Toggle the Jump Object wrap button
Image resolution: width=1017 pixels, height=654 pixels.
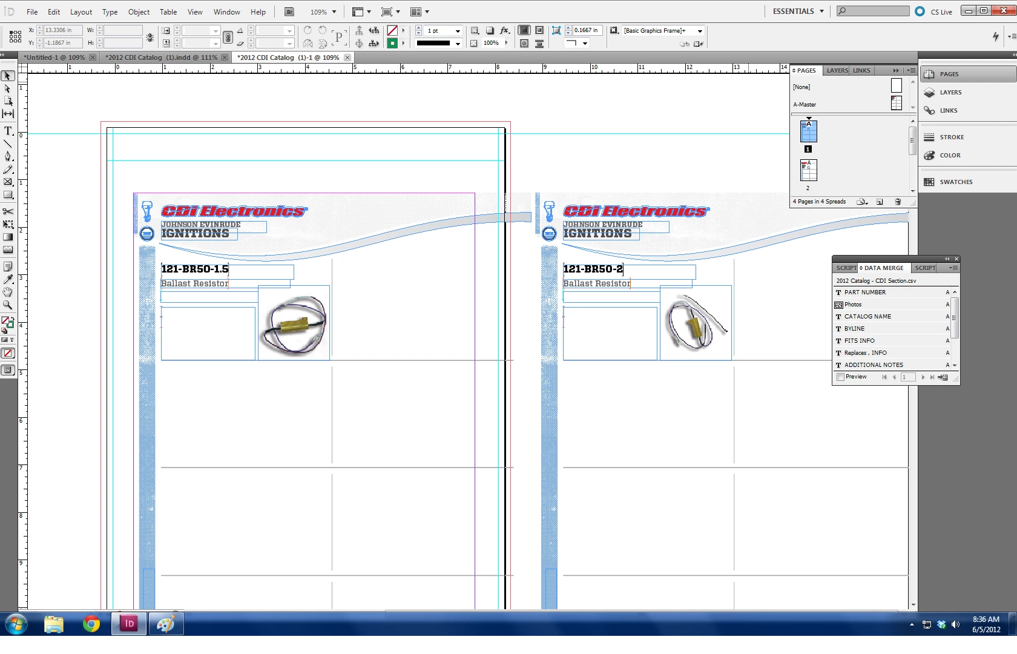[539, 44]
